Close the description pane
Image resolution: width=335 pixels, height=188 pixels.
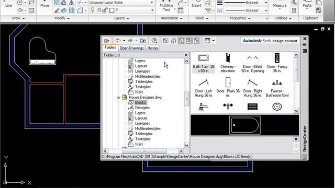coord(296,139)
